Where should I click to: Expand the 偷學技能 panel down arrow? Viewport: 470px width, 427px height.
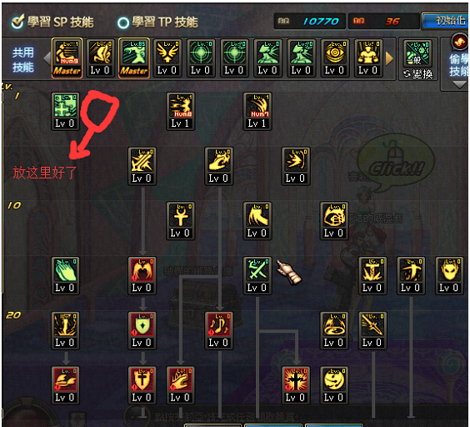pos(459,85)
